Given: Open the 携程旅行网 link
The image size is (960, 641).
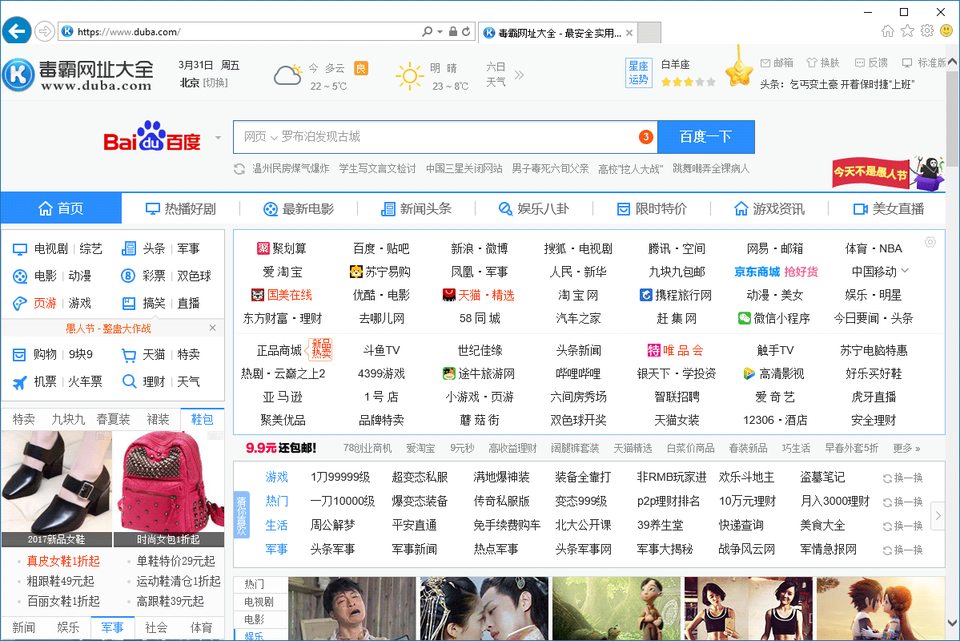Looking at the screenshot, I should pyautogui.click(x=676, y=295).
